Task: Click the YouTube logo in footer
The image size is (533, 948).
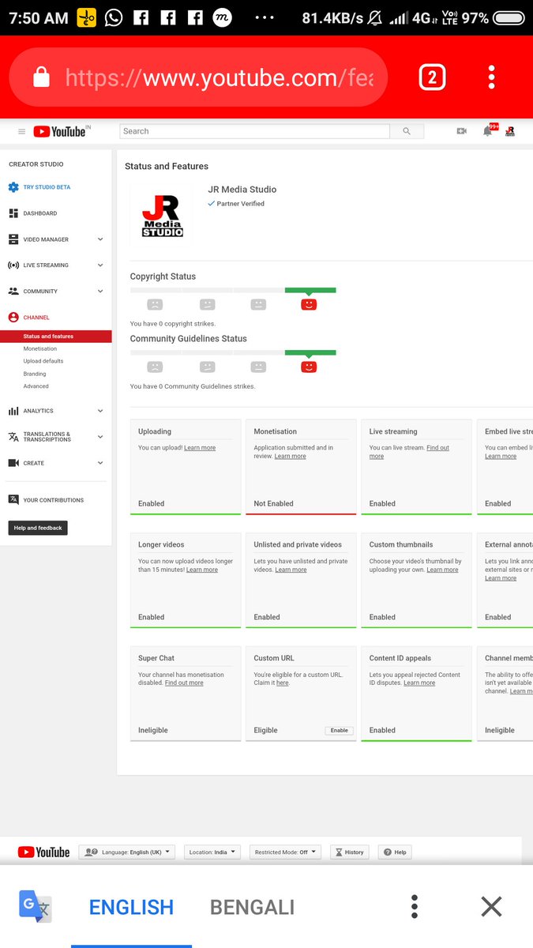Action: click(x=43, y=852)
